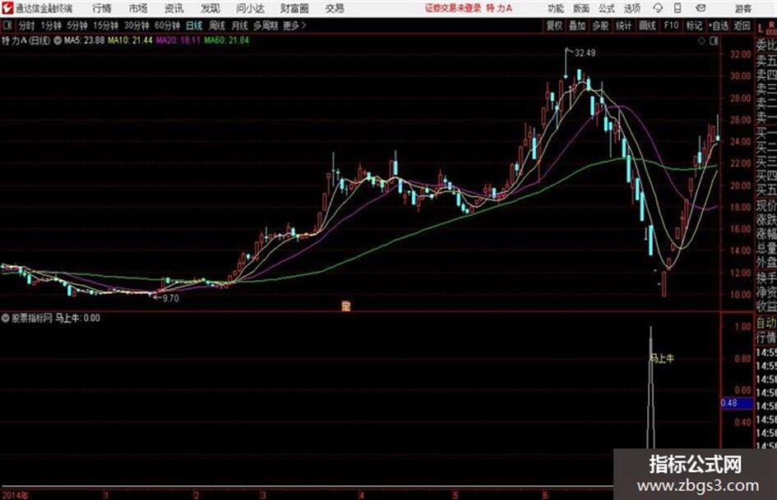Viewport: 777px width, 500px height.
Task: Toggle the side panel icon beside the diamond
Action: click(714, 41)
